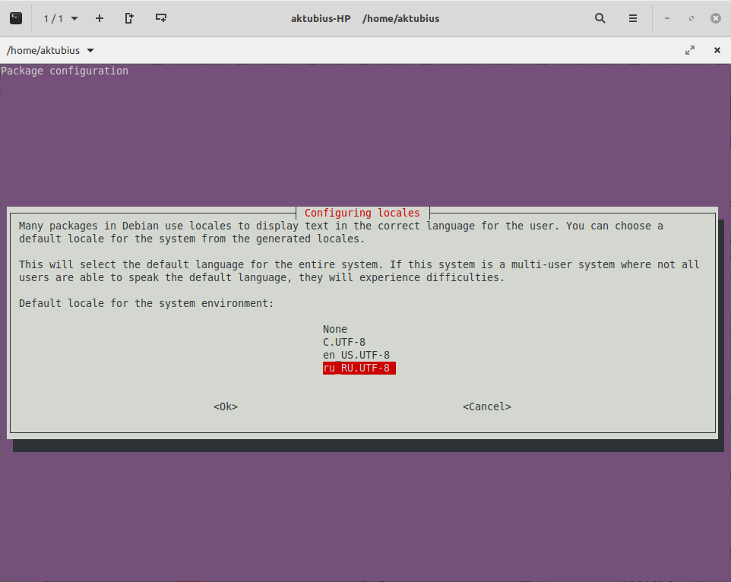This screenshot has width=731, height=582.
Task: Add a new terminal tab with plus
Action: tap(100, 18)
